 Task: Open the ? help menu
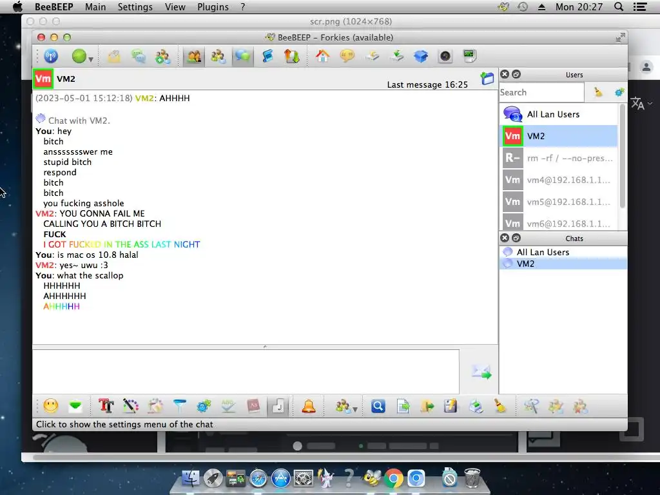tap(243, 6)
